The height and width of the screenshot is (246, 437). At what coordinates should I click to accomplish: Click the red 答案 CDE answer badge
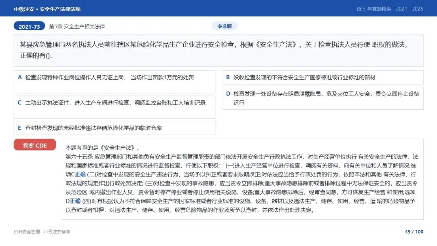point(35,145)
